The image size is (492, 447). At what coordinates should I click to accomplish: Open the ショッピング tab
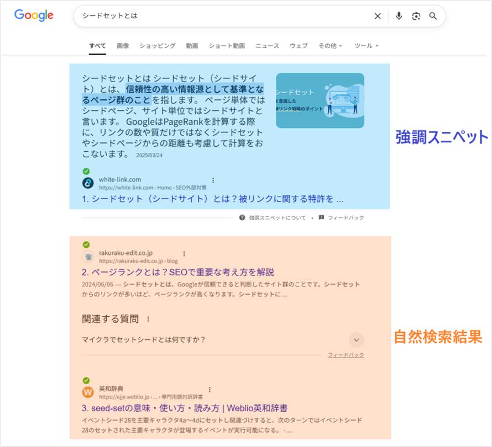point(157,46)
